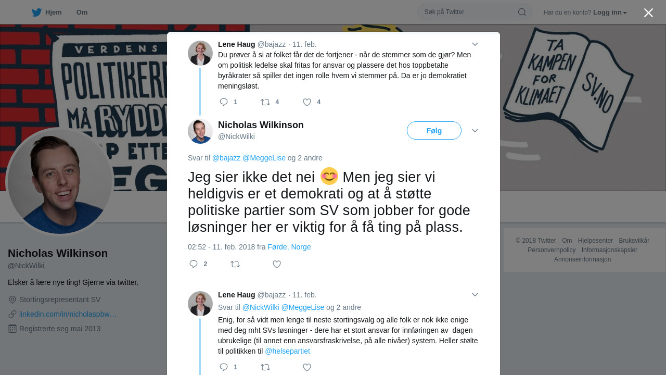Screen dimensions: 666x375
Task: Retweet Lene Haug's bottom reply
Action: (265, 367)
